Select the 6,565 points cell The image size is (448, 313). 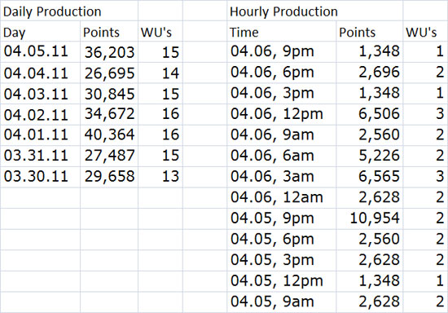pos(370,177)
